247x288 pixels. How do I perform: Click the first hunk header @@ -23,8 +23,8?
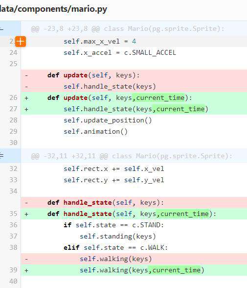pos(128,29)
